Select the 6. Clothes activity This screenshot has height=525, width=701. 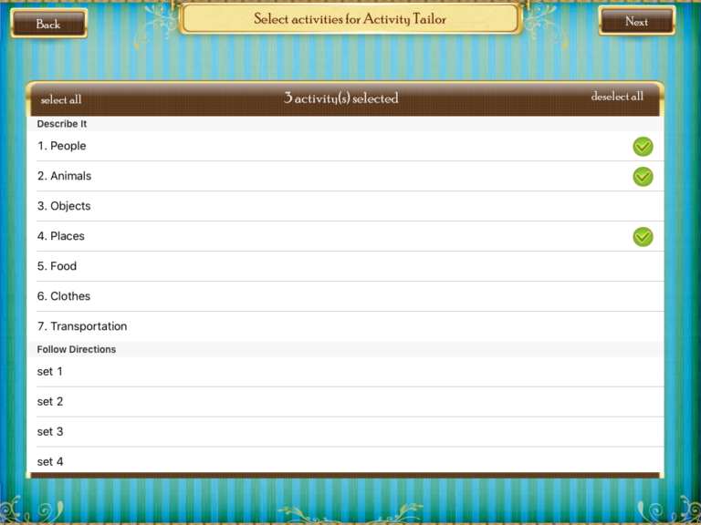tap(345, 296)
